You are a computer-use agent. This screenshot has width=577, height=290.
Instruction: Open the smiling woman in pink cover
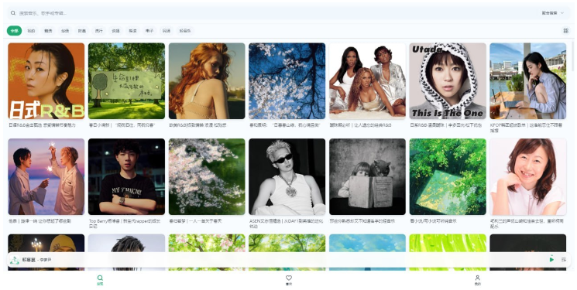click(x=528, y=177)
